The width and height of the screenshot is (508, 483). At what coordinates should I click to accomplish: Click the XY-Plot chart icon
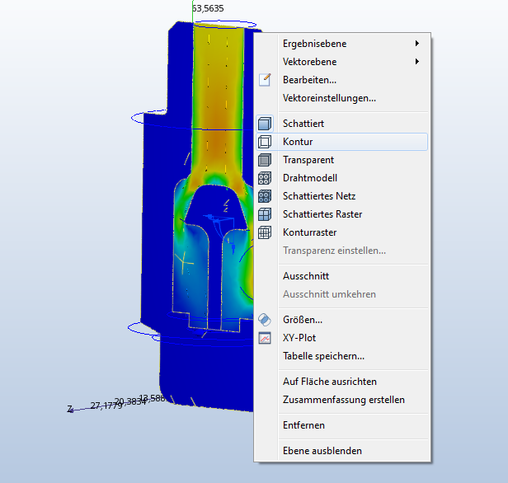point(265,338)
